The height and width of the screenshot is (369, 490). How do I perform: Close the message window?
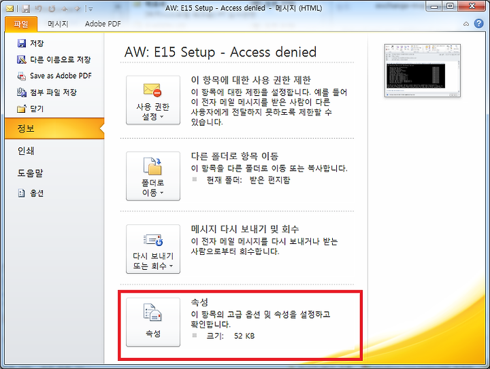coord(472,6)
